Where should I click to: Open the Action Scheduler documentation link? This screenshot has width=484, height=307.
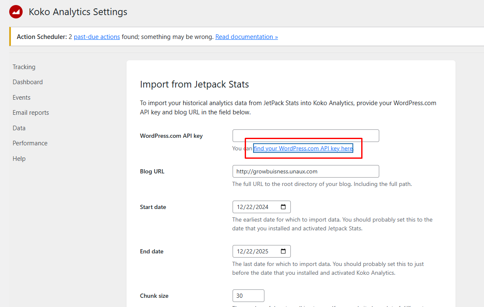tap(246, 36)
